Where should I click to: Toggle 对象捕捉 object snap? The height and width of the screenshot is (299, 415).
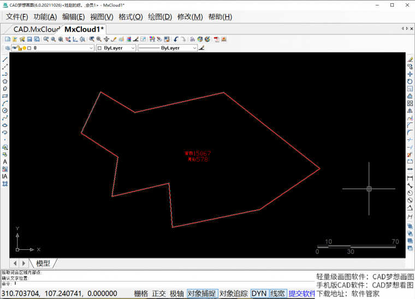(x=201, y=294)
